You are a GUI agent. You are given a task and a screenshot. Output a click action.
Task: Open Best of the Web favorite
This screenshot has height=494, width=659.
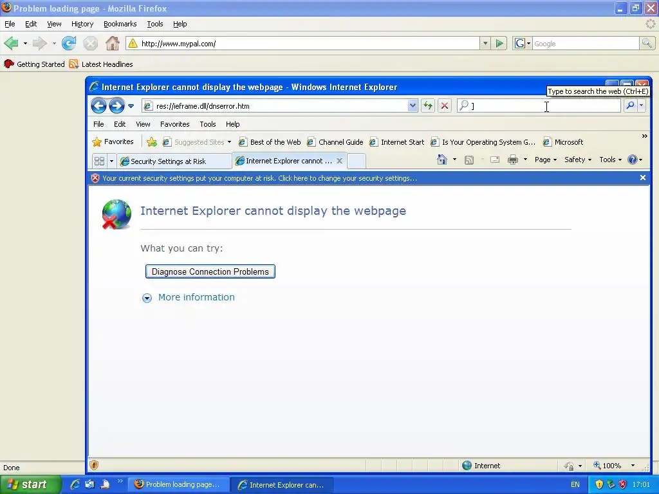pyautogui.click(x=270, y=142)
